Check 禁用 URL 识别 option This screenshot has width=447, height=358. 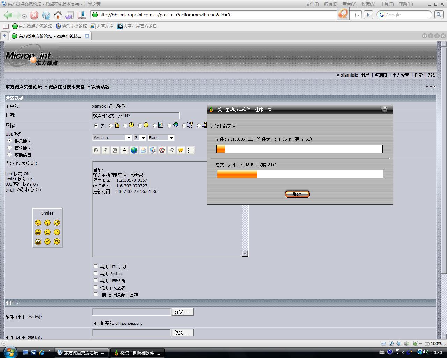point(96,266)
